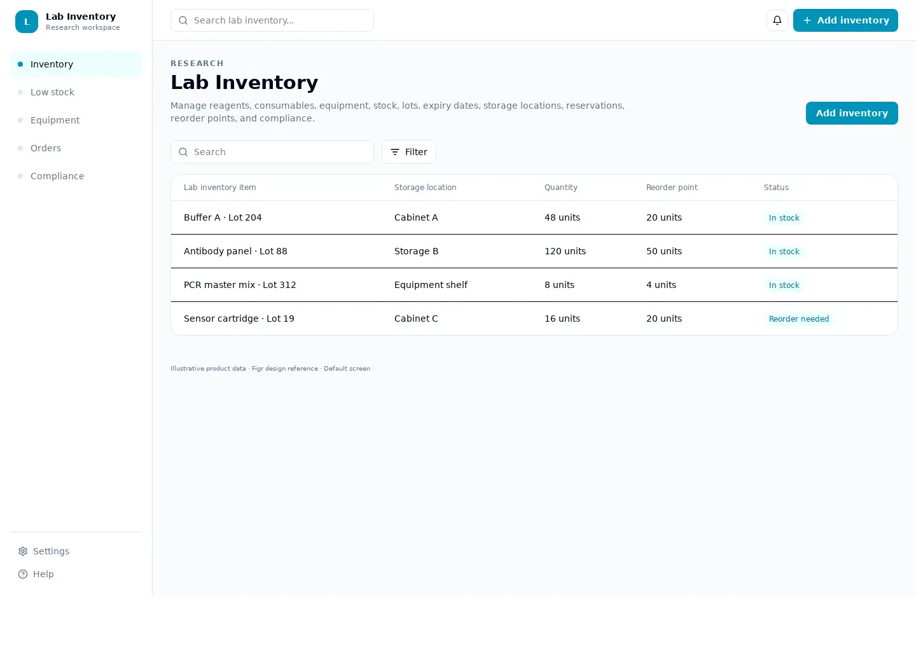Go to Low stock section
The height and width of the screenshot is (651, 916).
[x=76, y=92]
